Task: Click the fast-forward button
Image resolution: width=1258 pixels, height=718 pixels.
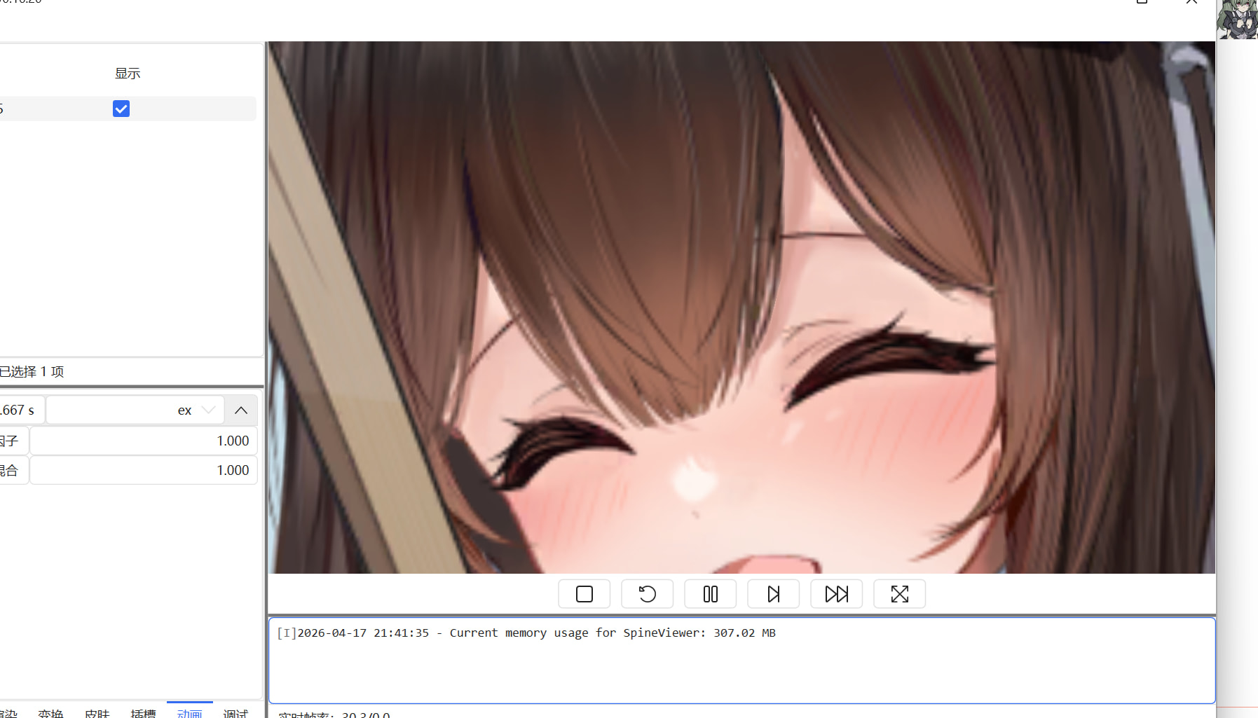Action: click(836, 594)
